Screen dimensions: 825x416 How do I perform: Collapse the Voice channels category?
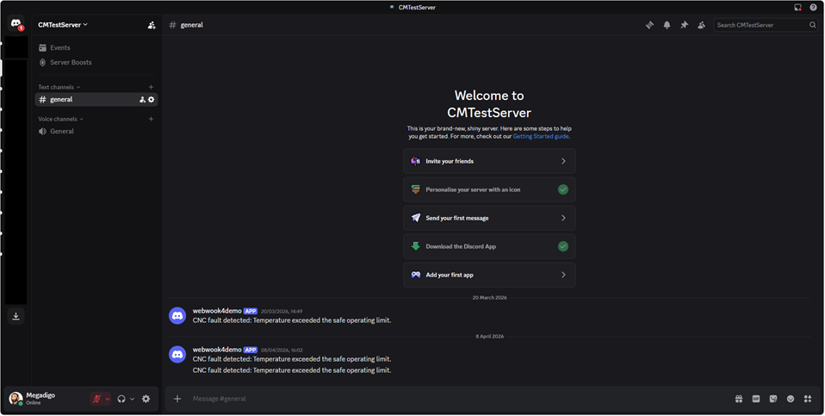tap(60, 119)
